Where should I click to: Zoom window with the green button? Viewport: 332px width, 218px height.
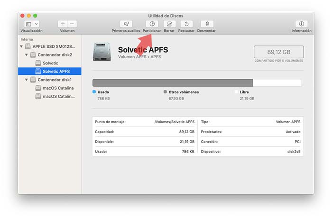coord(36,16)
